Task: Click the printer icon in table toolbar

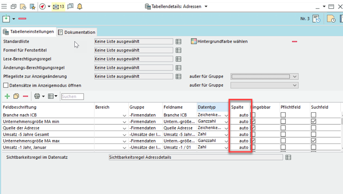Action: pyautogui.click(x=37, y=96)
